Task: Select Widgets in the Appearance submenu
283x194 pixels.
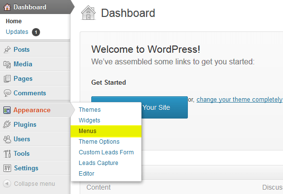Action: (x=89, y=120)
